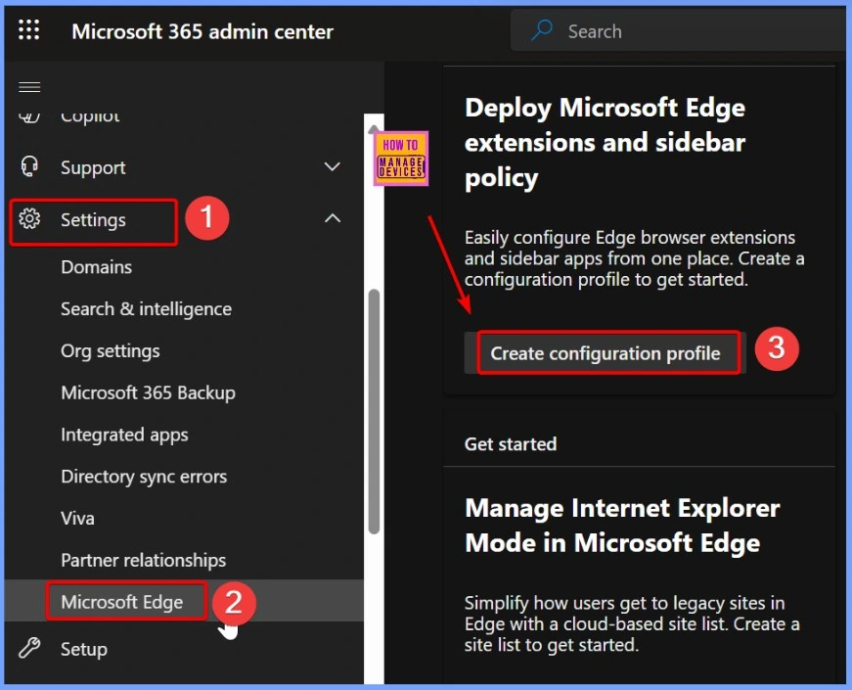The width and height of the screenshot is (852, 690).
Task: Click Deploy Microsoft Edge extensions heading
Action: click(x=605, y=143)
